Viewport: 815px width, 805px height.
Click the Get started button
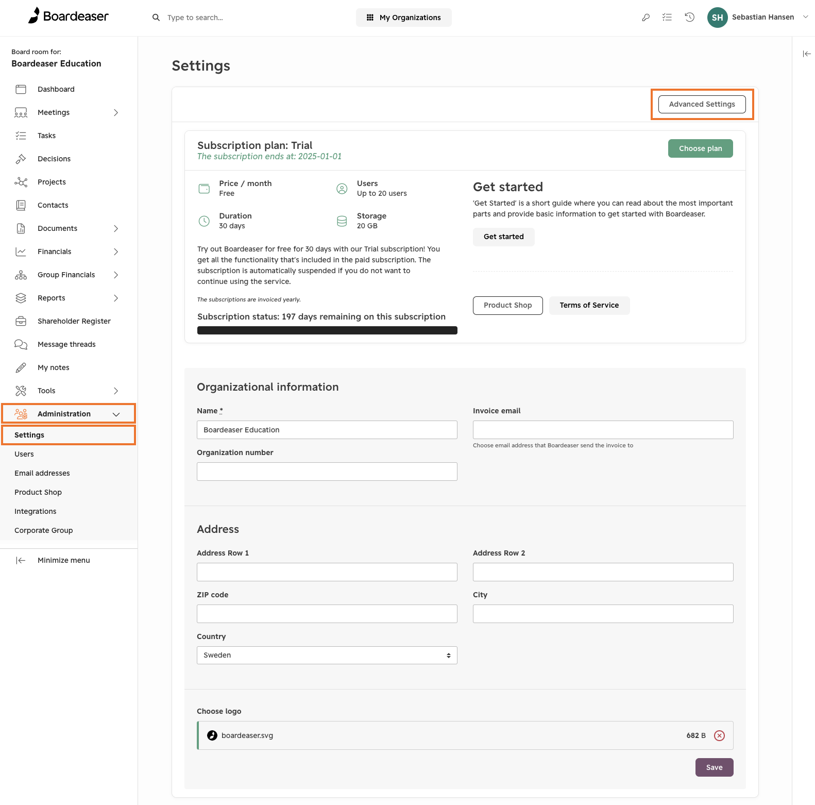pyautogui.click(x=503, y=237)
